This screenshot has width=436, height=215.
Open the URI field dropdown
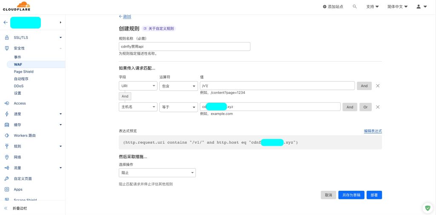(138, 86)
